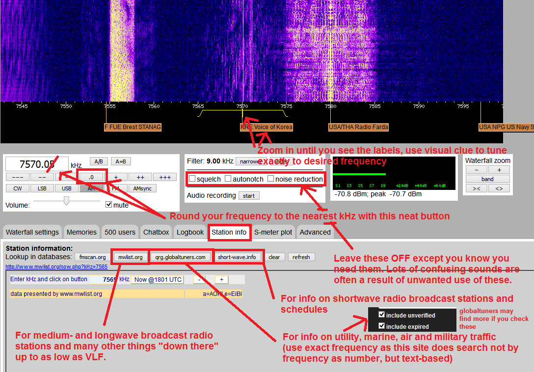Click Waterfall zoom minus button
The height and width of the screenshot is (372, 534).
click(x=477, y=170)
